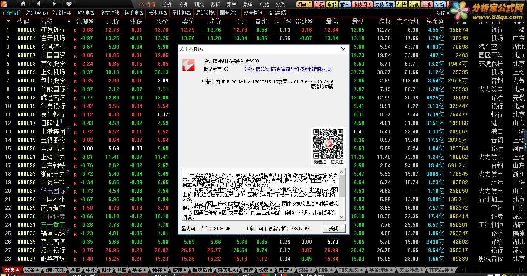
Task: Click the red logo icon in About dialog
Action: click(189, 65)
